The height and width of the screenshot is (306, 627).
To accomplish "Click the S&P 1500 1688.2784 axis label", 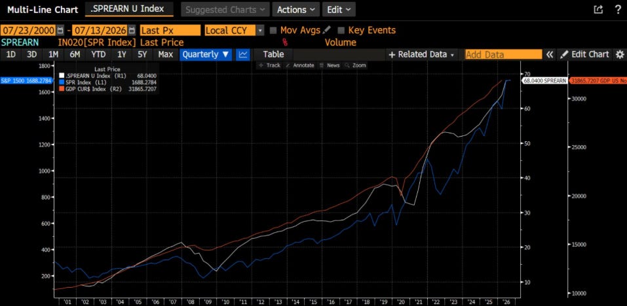I will (x=26, y=81).
